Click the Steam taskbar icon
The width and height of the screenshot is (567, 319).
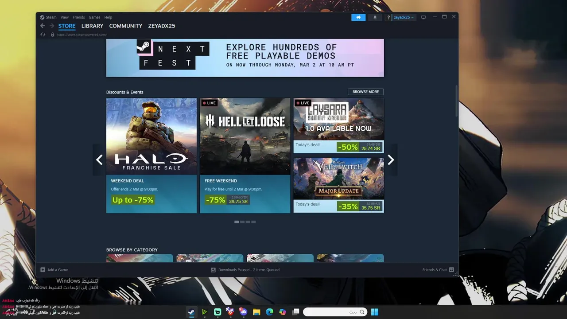tap(191, 312)
